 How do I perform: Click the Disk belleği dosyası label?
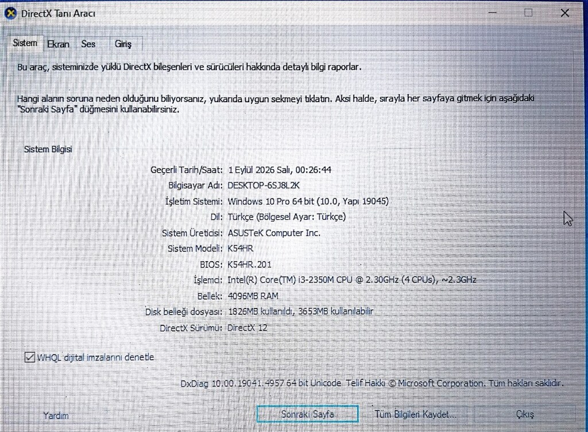(184, 312)
